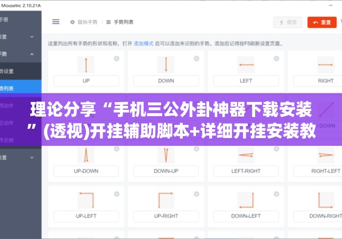The width and height of the screenshot is (342, 239).
Task: Remove the UP-LEFT gesture card
Action: [117, 194]
